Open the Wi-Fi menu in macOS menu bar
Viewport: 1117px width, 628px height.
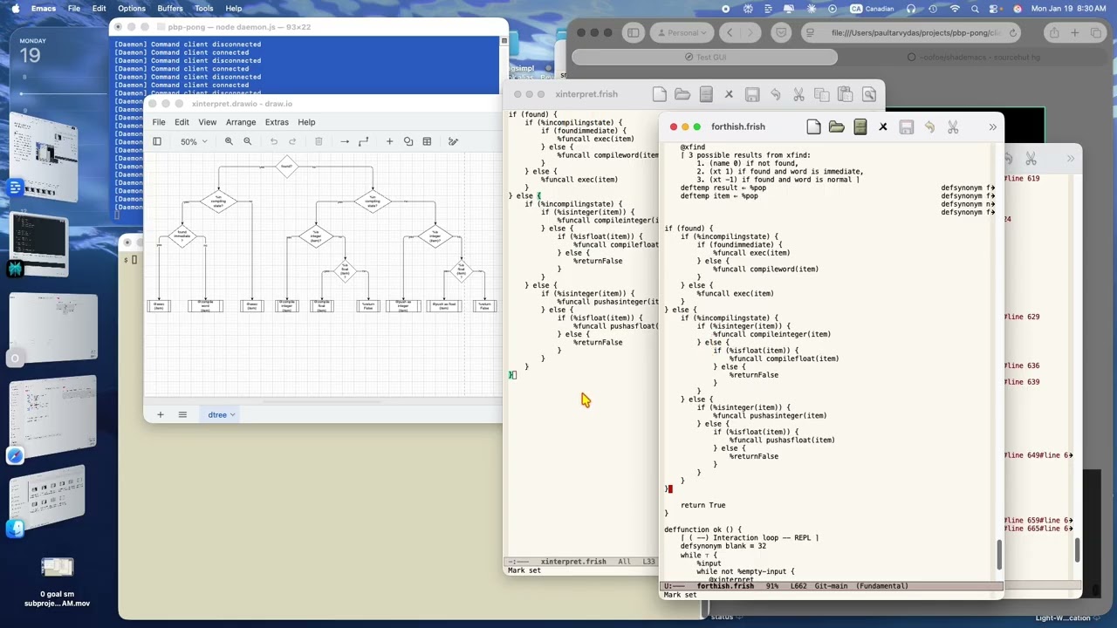[x=955, y=8]
